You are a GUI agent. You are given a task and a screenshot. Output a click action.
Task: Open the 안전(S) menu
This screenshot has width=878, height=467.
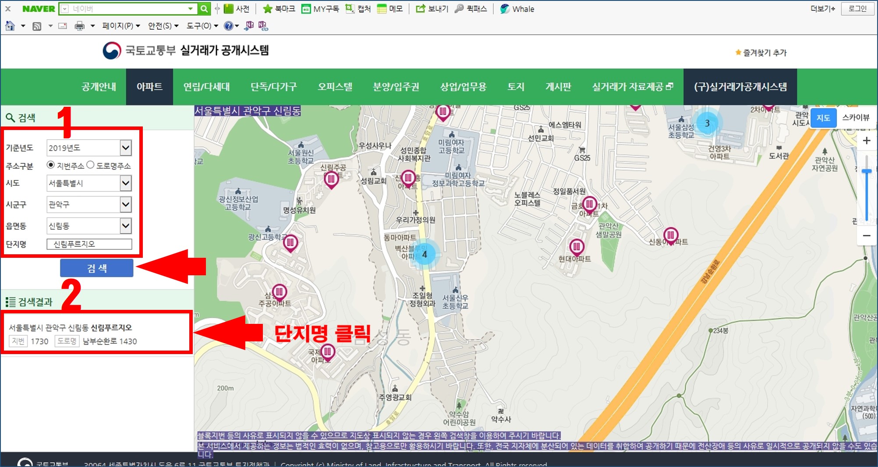click(x=163, y=26)
